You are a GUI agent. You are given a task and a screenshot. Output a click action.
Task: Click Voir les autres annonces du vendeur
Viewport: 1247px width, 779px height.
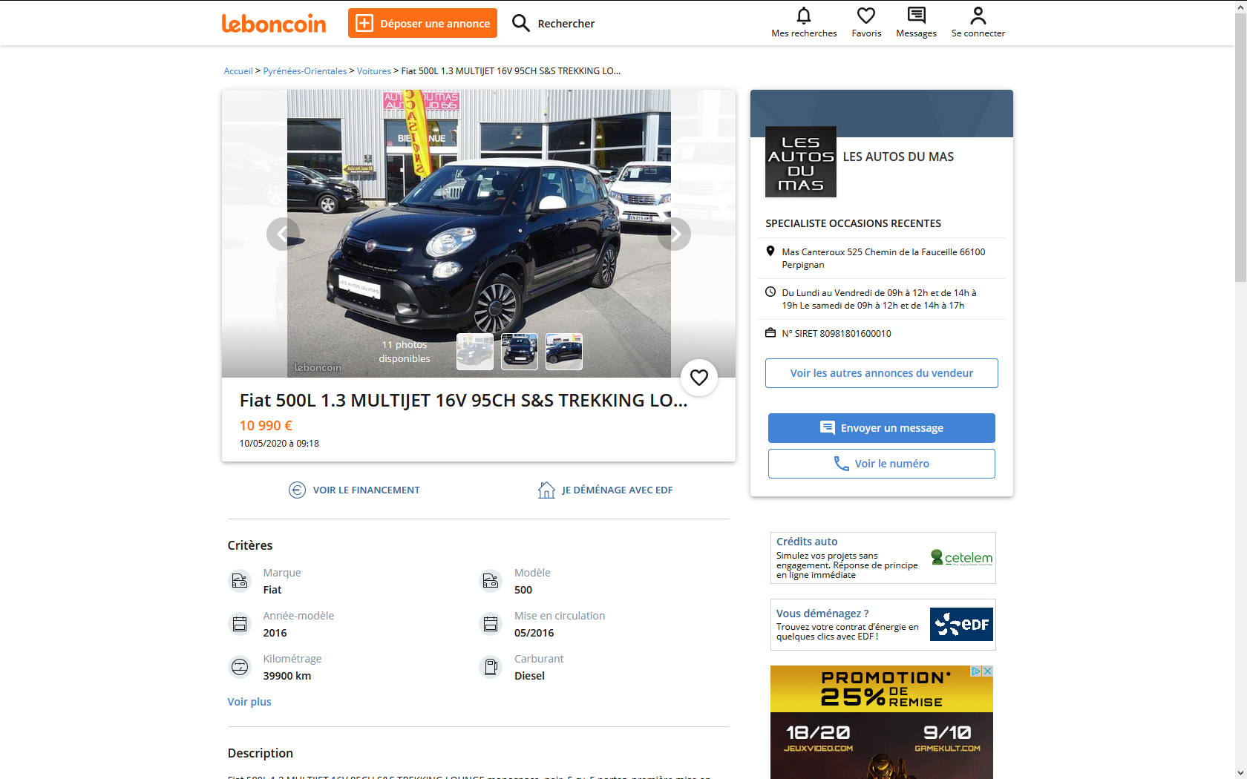tap(882, 373)
